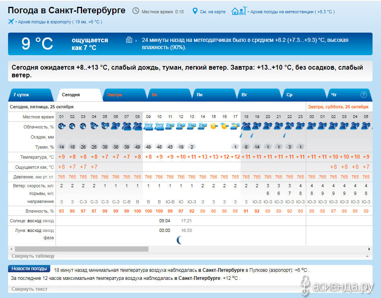Click the temperature +13 at hour 14
Viewport: 381px width, 298px height.
click(x=203, y=157)
